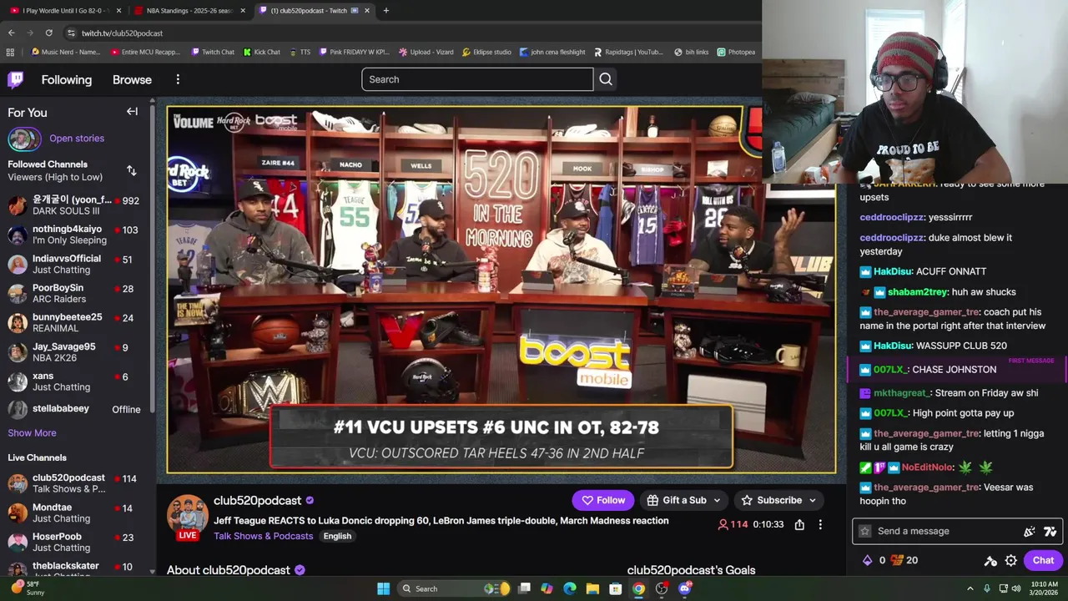Open chat settings gear icon

pyautogui.click(x=1010, y=560)
